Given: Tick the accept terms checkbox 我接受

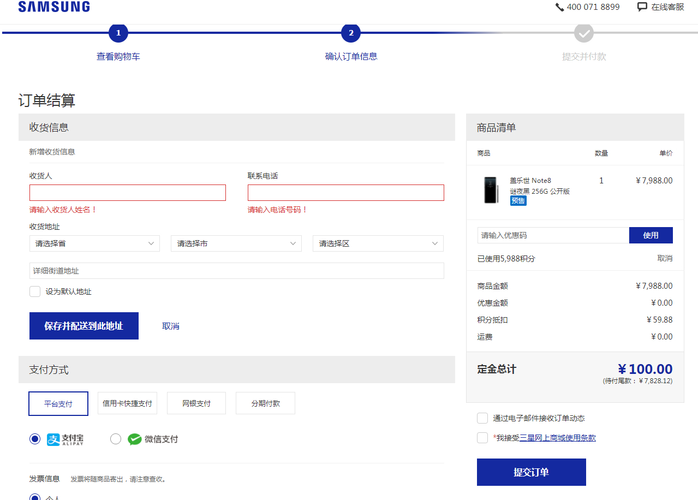Looking at the screenshot, I should point(482,438).
